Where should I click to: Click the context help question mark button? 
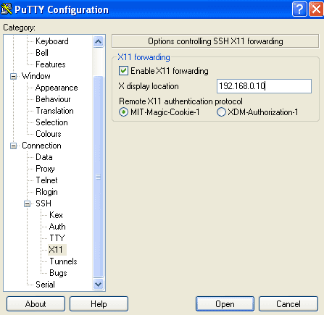coord(299,9)
